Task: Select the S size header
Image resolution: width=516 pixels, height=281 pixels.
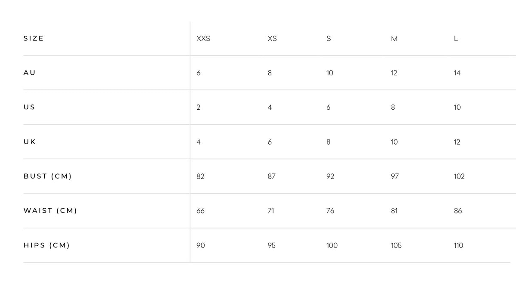Action: [x=329, y=38]
